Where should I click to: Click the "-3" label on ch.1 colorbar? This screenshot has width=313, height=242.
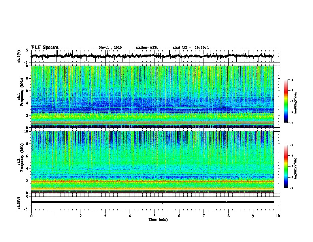[x=292, y=79]
